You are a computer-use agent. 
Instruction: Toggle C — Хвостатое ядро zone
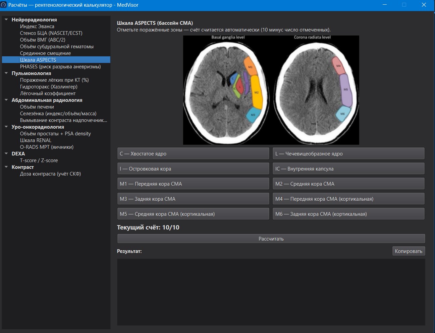(193, 153)
